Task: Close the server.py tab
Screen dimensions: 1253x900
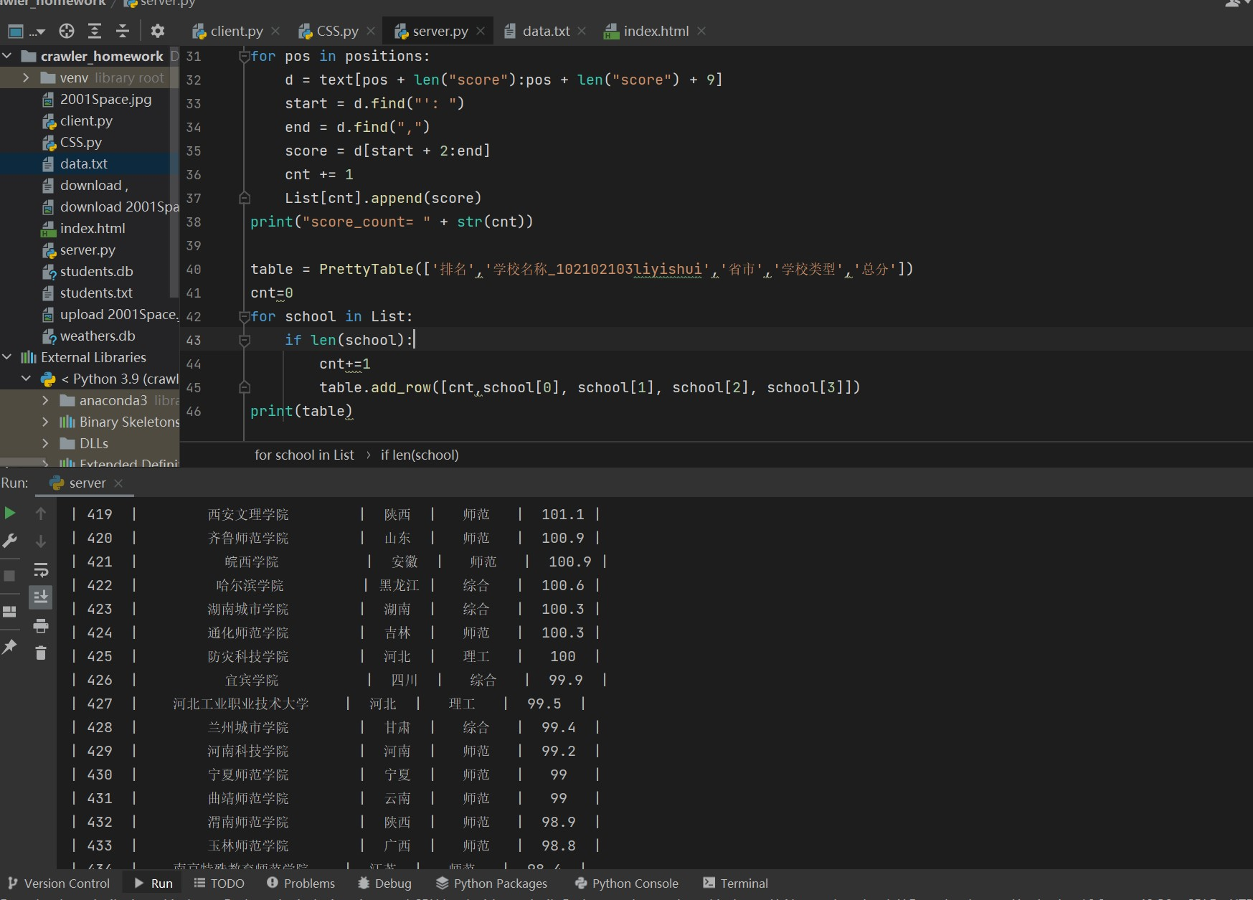Action: click(481, 31)
